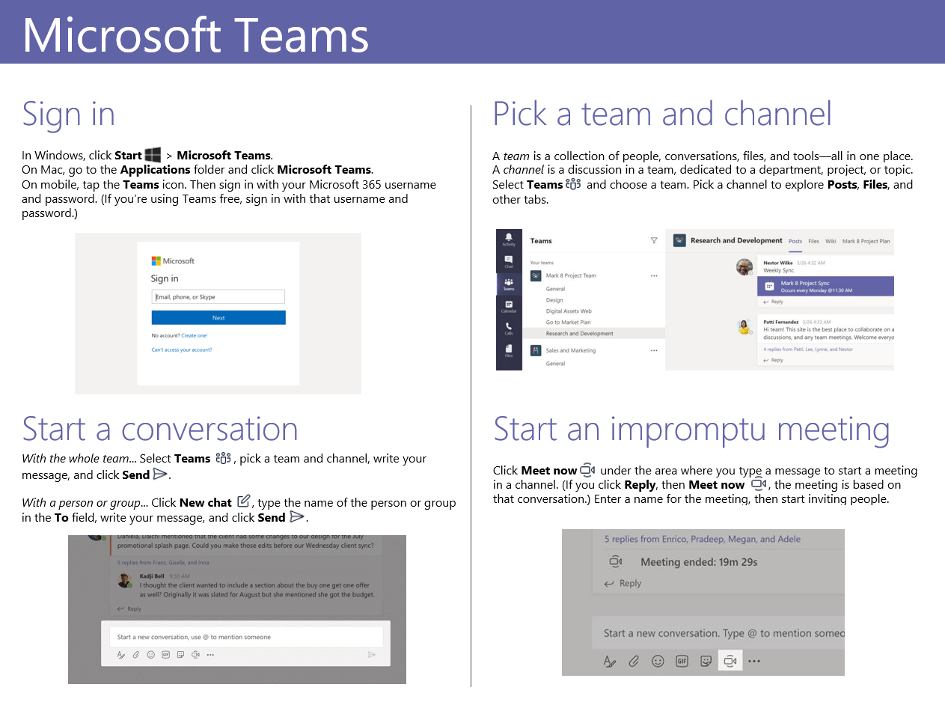Click the Send arrow in the compose box
The height and width of the screenshot is (708, 945).
372,655
